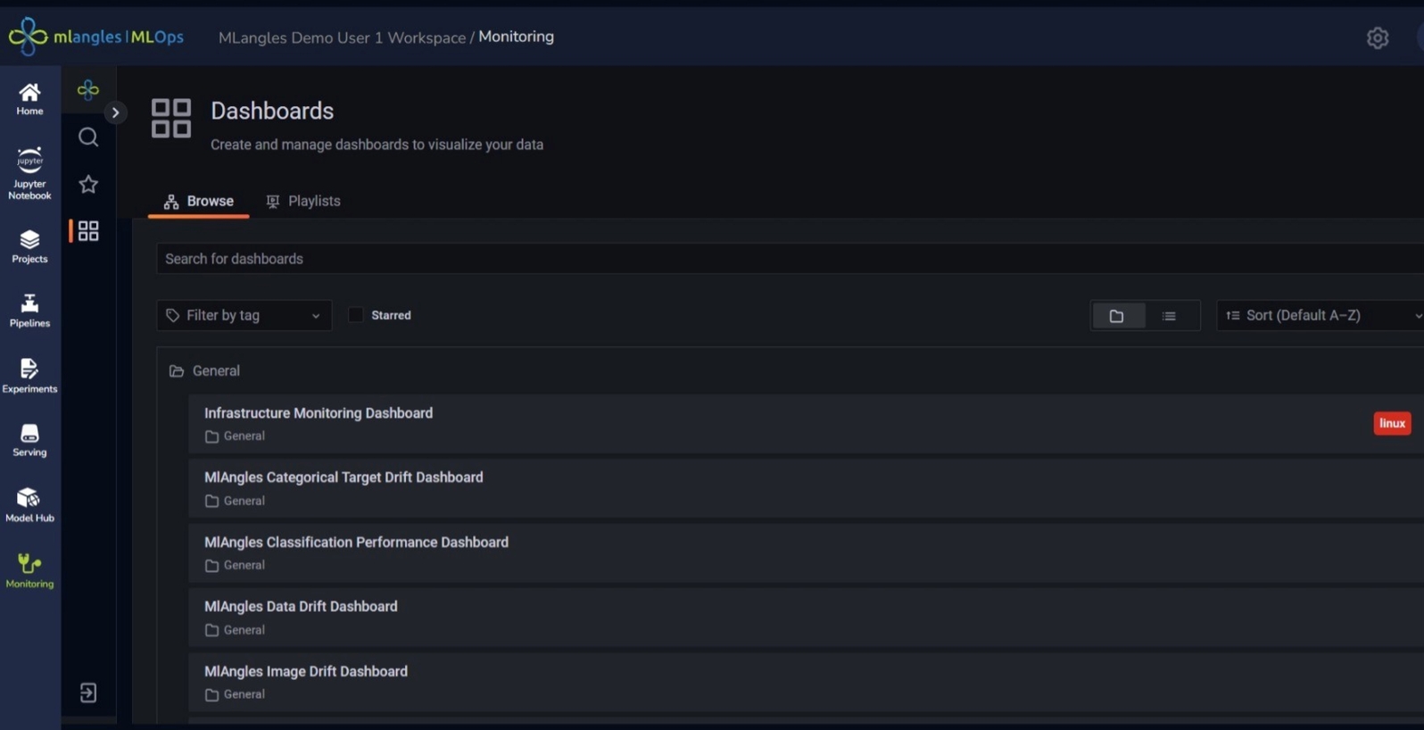Viewport: 1424px width, 730px height.
Task: Open the settings gear icon
Action: (1377, 37)
